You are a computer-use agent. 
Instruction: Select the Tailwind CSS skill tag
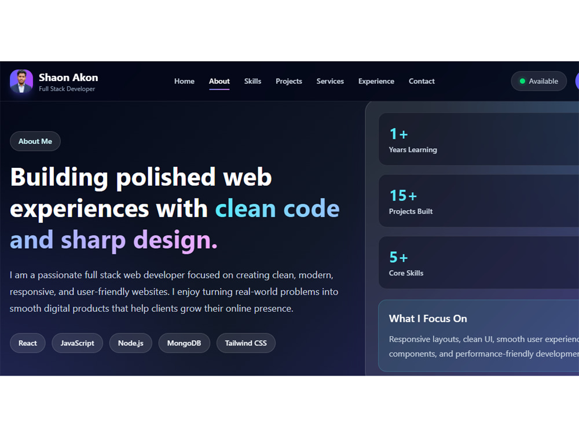[246, 343]
